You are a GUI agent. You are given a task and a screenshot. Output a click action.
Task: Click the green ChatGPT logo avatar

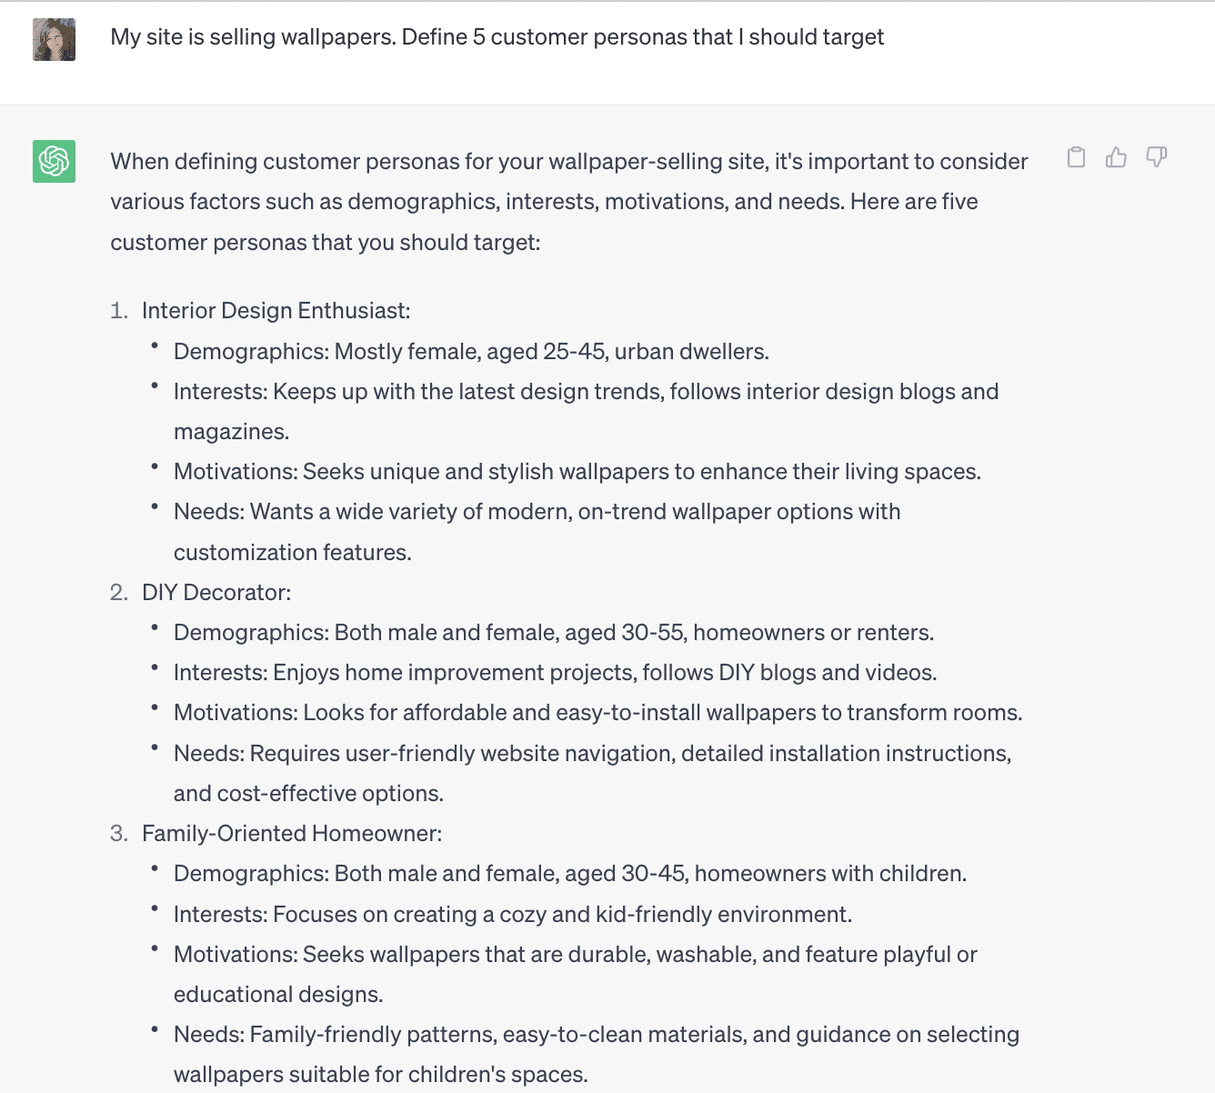point(55,161)
